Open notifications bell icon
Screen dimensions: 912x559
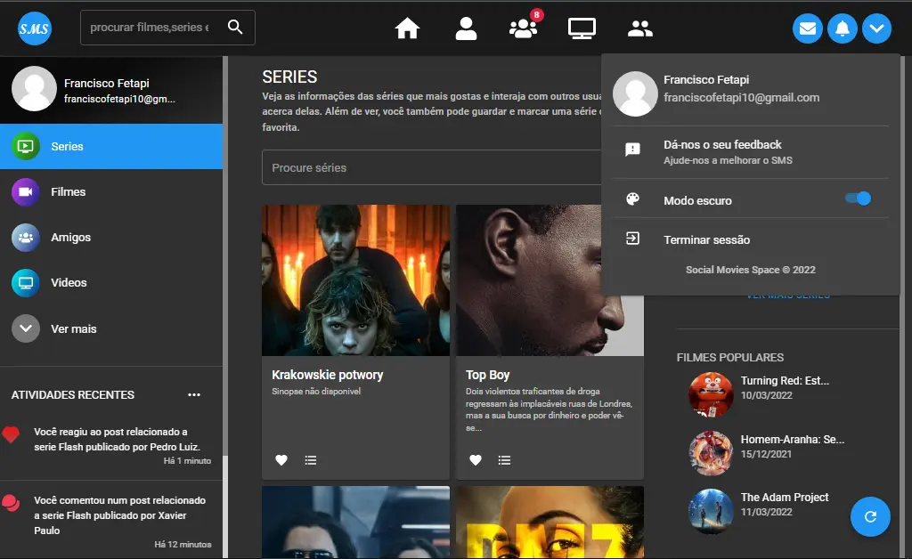point(843,28)
